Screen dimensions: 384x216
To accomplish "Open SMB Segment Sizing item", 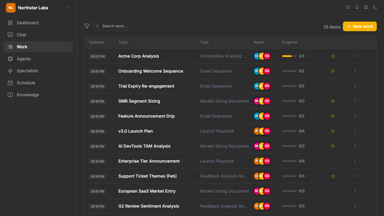I will tap(139, 101).
